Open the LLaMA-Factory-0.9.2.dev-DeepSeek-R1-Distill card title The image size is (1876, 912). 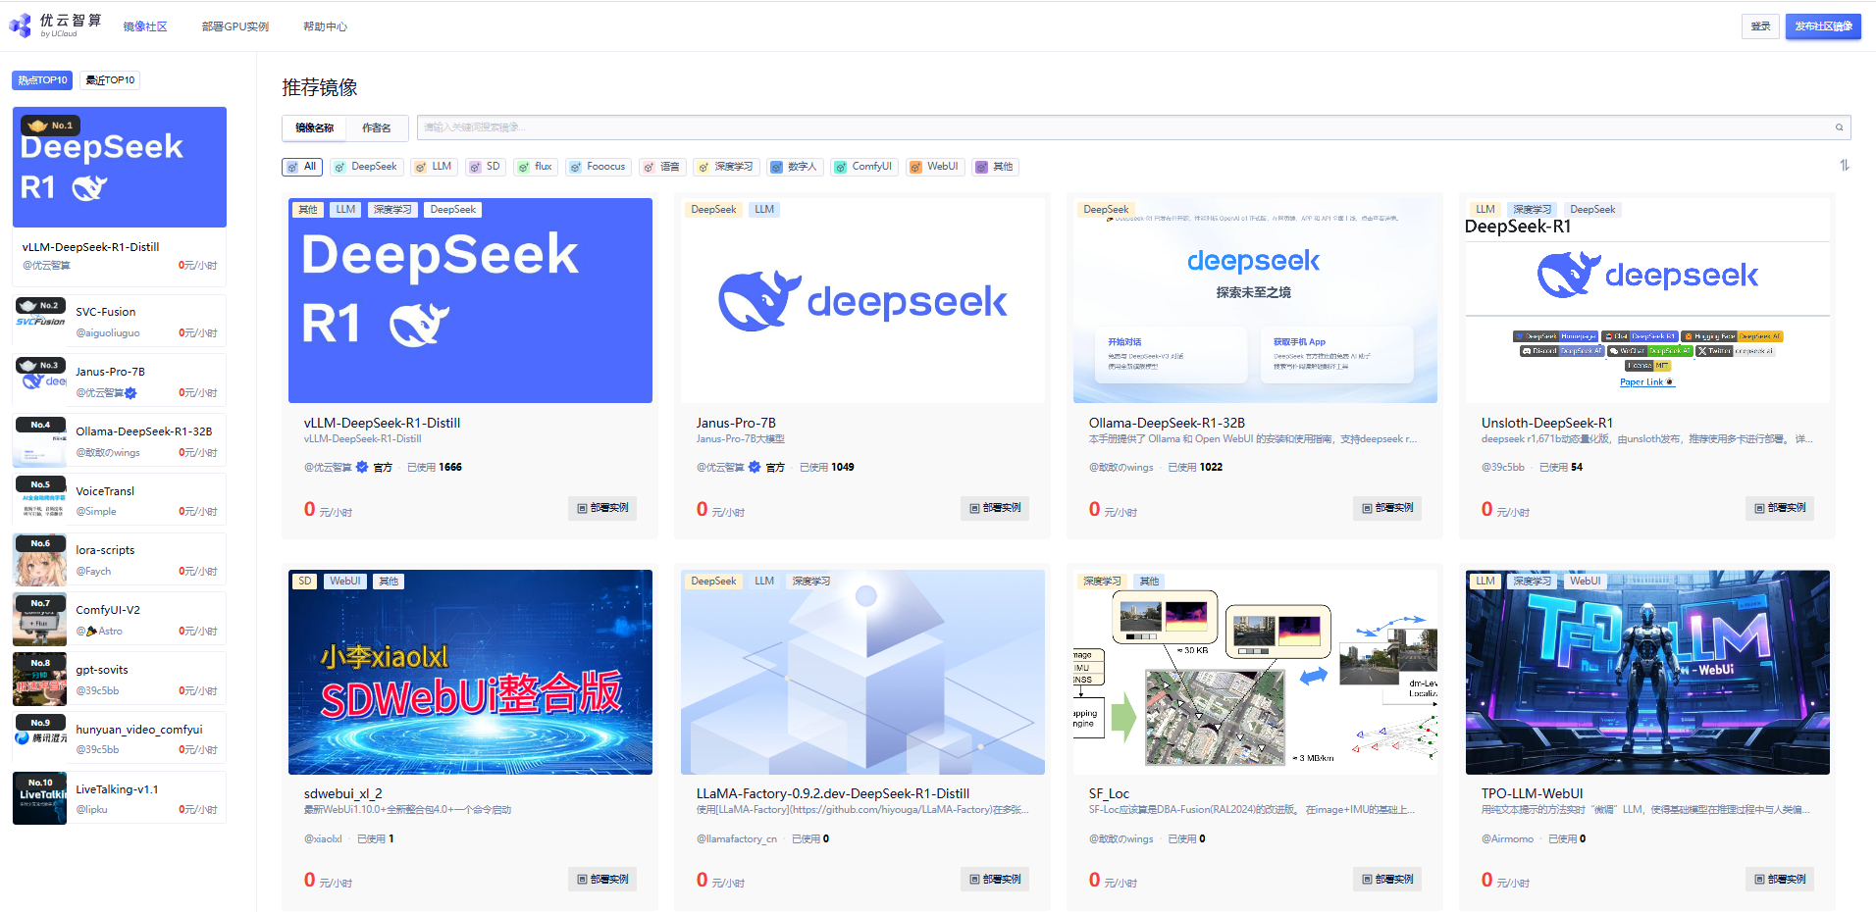(833, 793)
